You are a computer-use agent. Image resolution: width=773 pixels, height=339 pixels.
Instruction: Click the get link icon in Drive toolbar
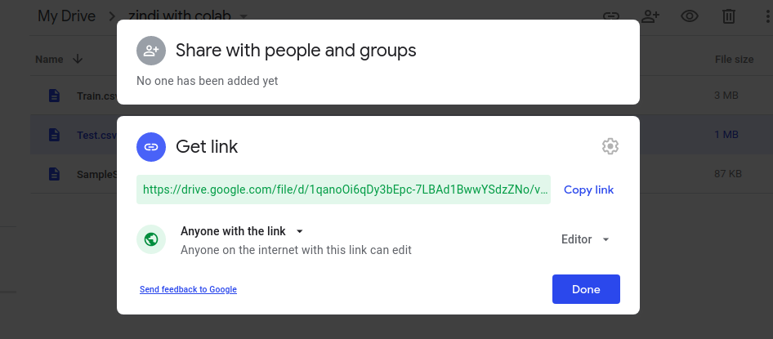(x=610, y=16)
